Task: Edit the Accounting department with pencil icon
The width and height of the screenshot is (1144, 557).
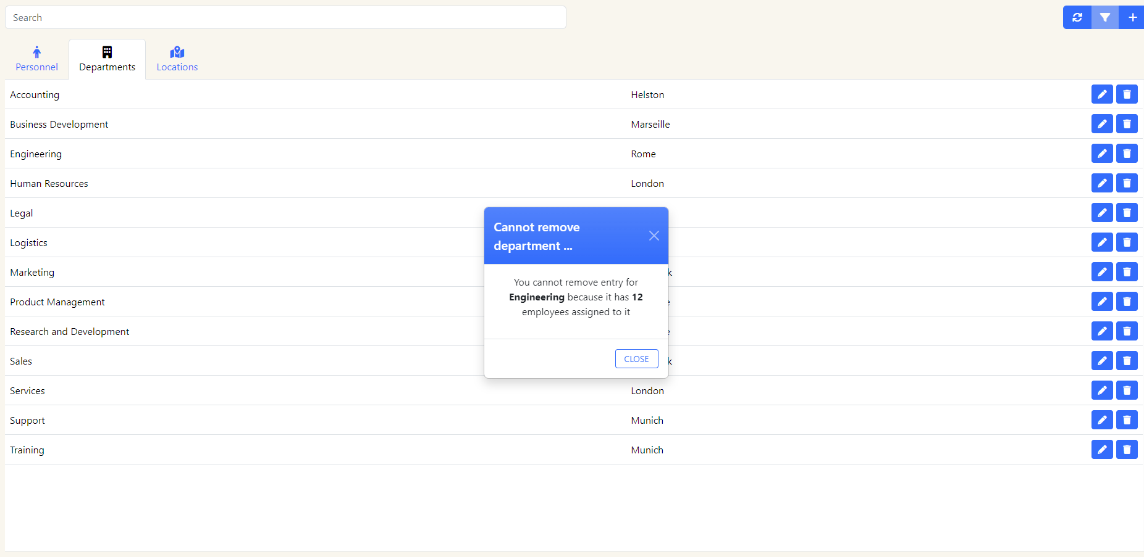Action: point(1101,94)
